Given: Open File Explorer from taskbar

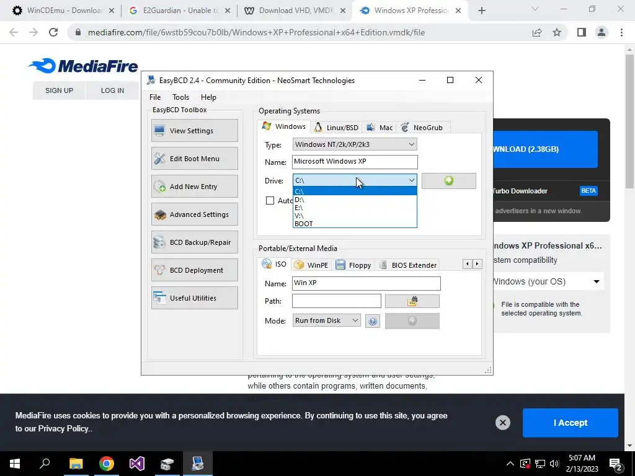Looking at the screenshot, I should click(76, 464).
